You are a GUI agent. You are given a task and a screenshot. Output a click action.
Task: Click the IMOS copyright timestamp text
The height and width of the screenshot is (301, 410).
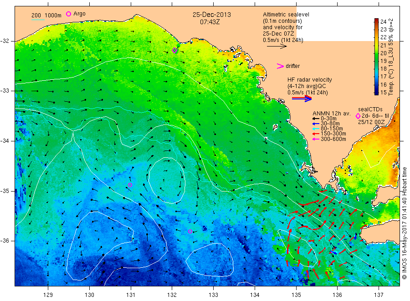[x=405, y=223]
